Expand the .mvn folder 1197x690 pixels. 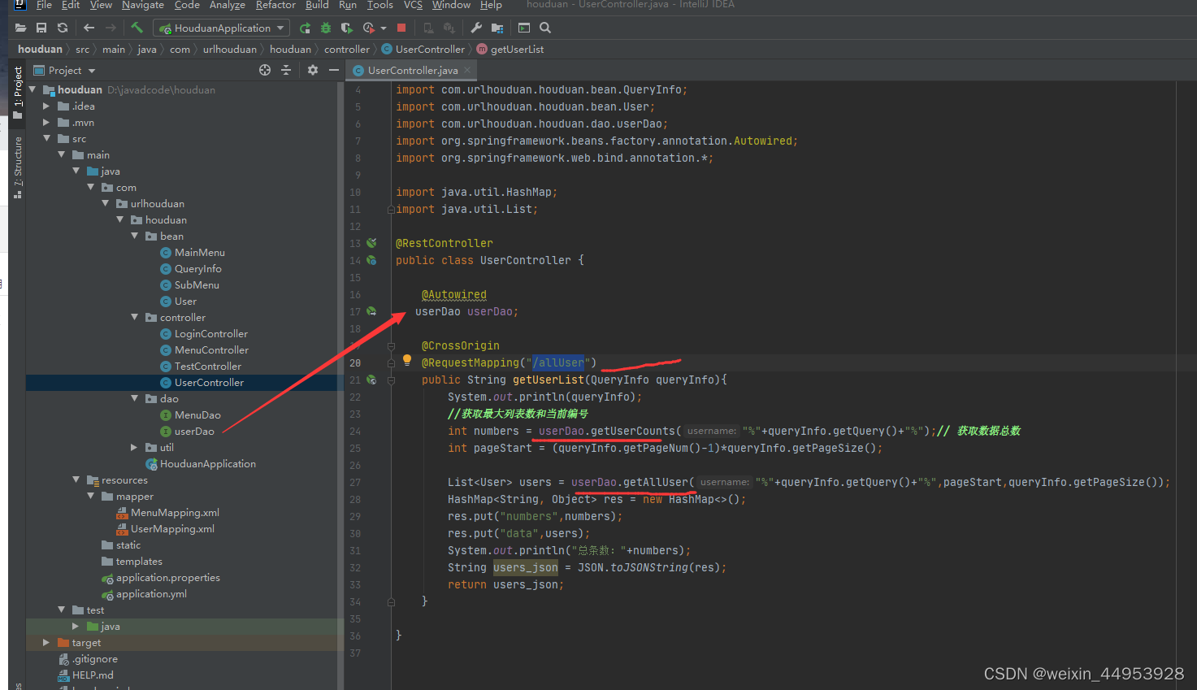click(46, 123)
